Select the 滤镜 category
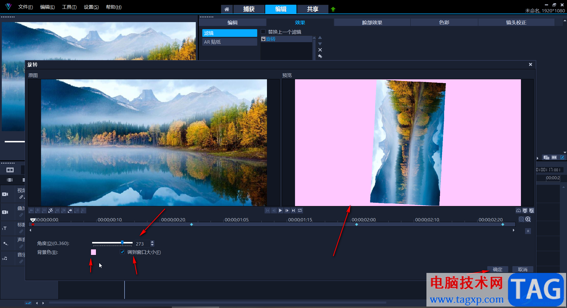 point(229,33)
